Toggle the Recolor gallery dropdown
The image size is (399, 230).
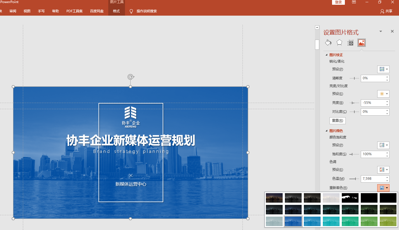[383, 188]
